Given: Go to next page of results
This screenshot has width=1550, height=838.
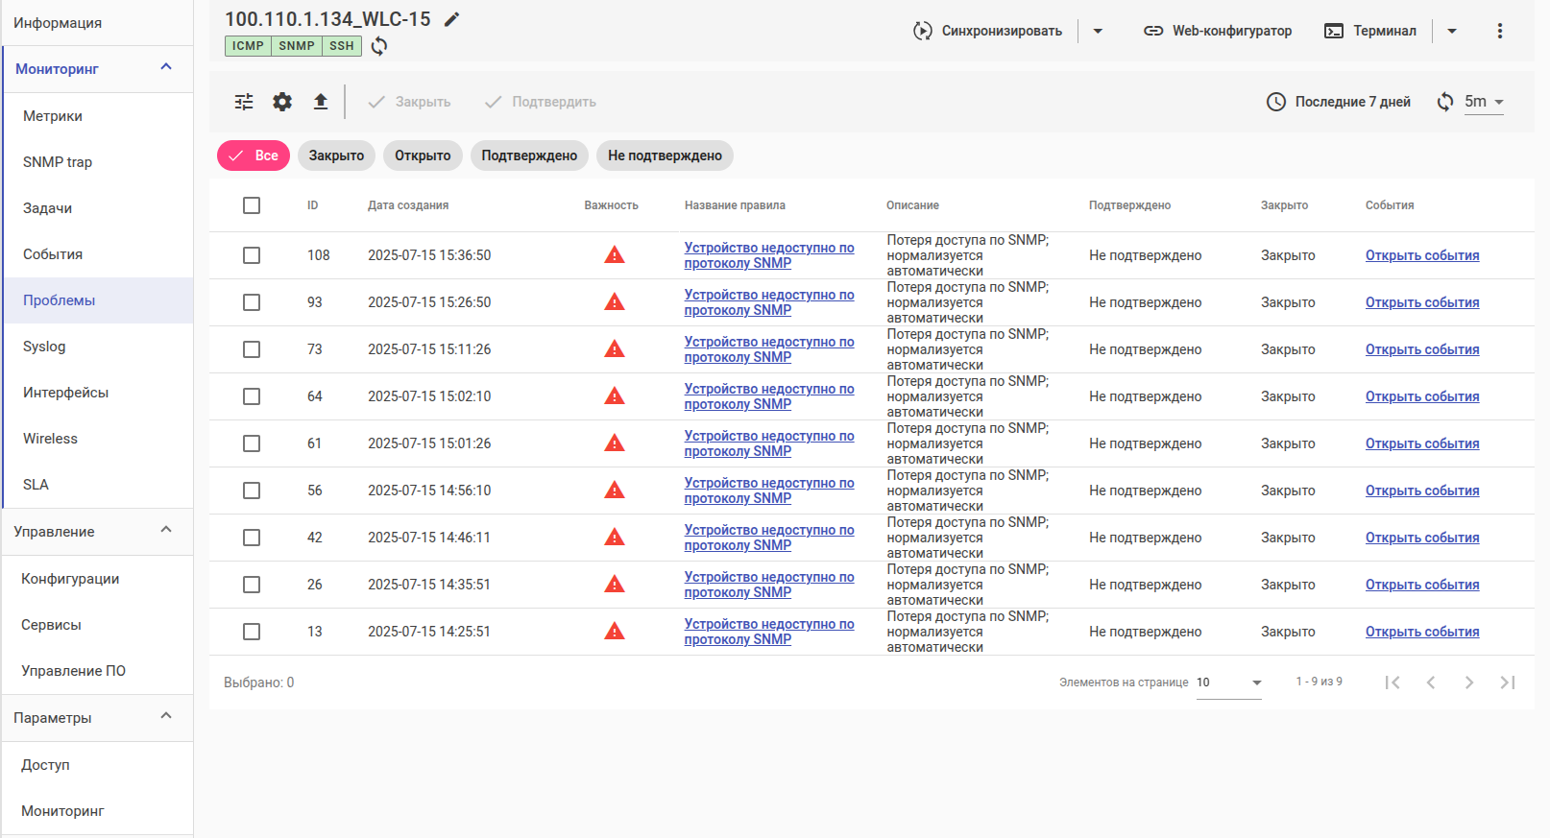Looking at the screenshot, I should click(1468, 682).
